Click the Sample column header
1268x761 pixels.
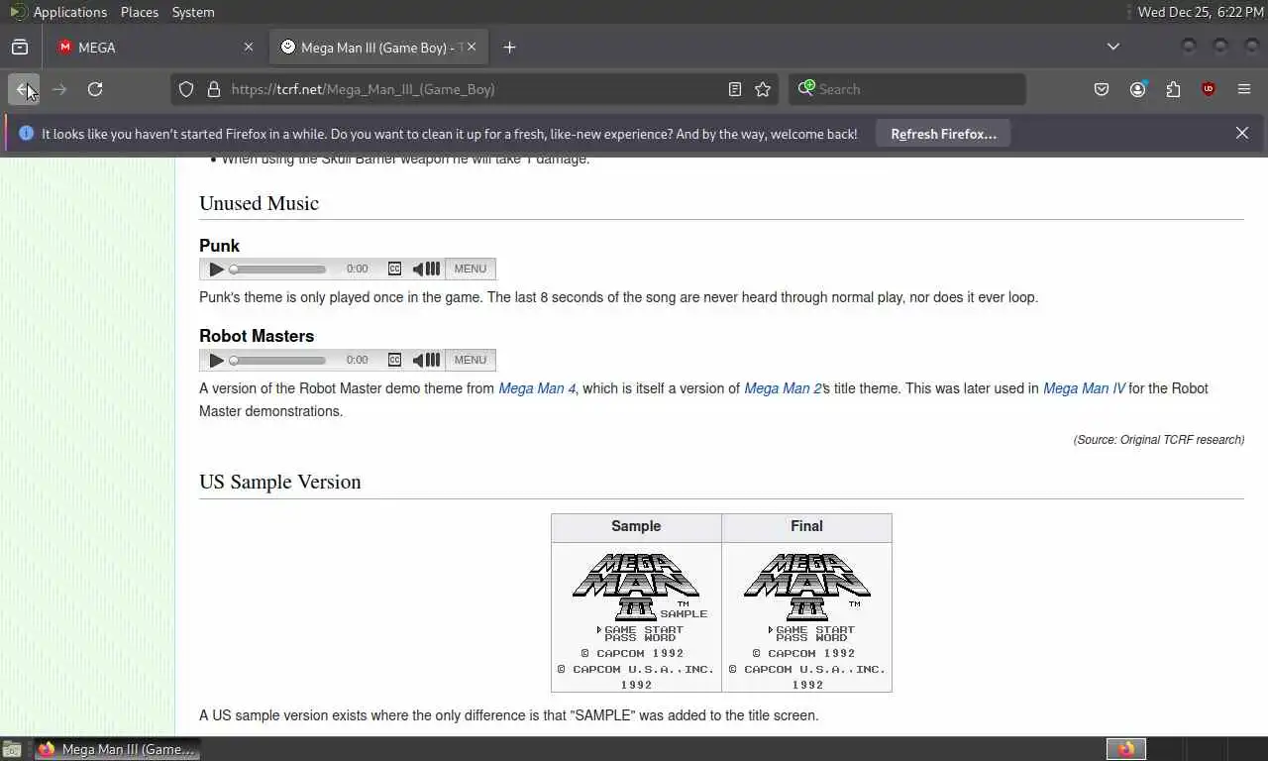(636, 526)
